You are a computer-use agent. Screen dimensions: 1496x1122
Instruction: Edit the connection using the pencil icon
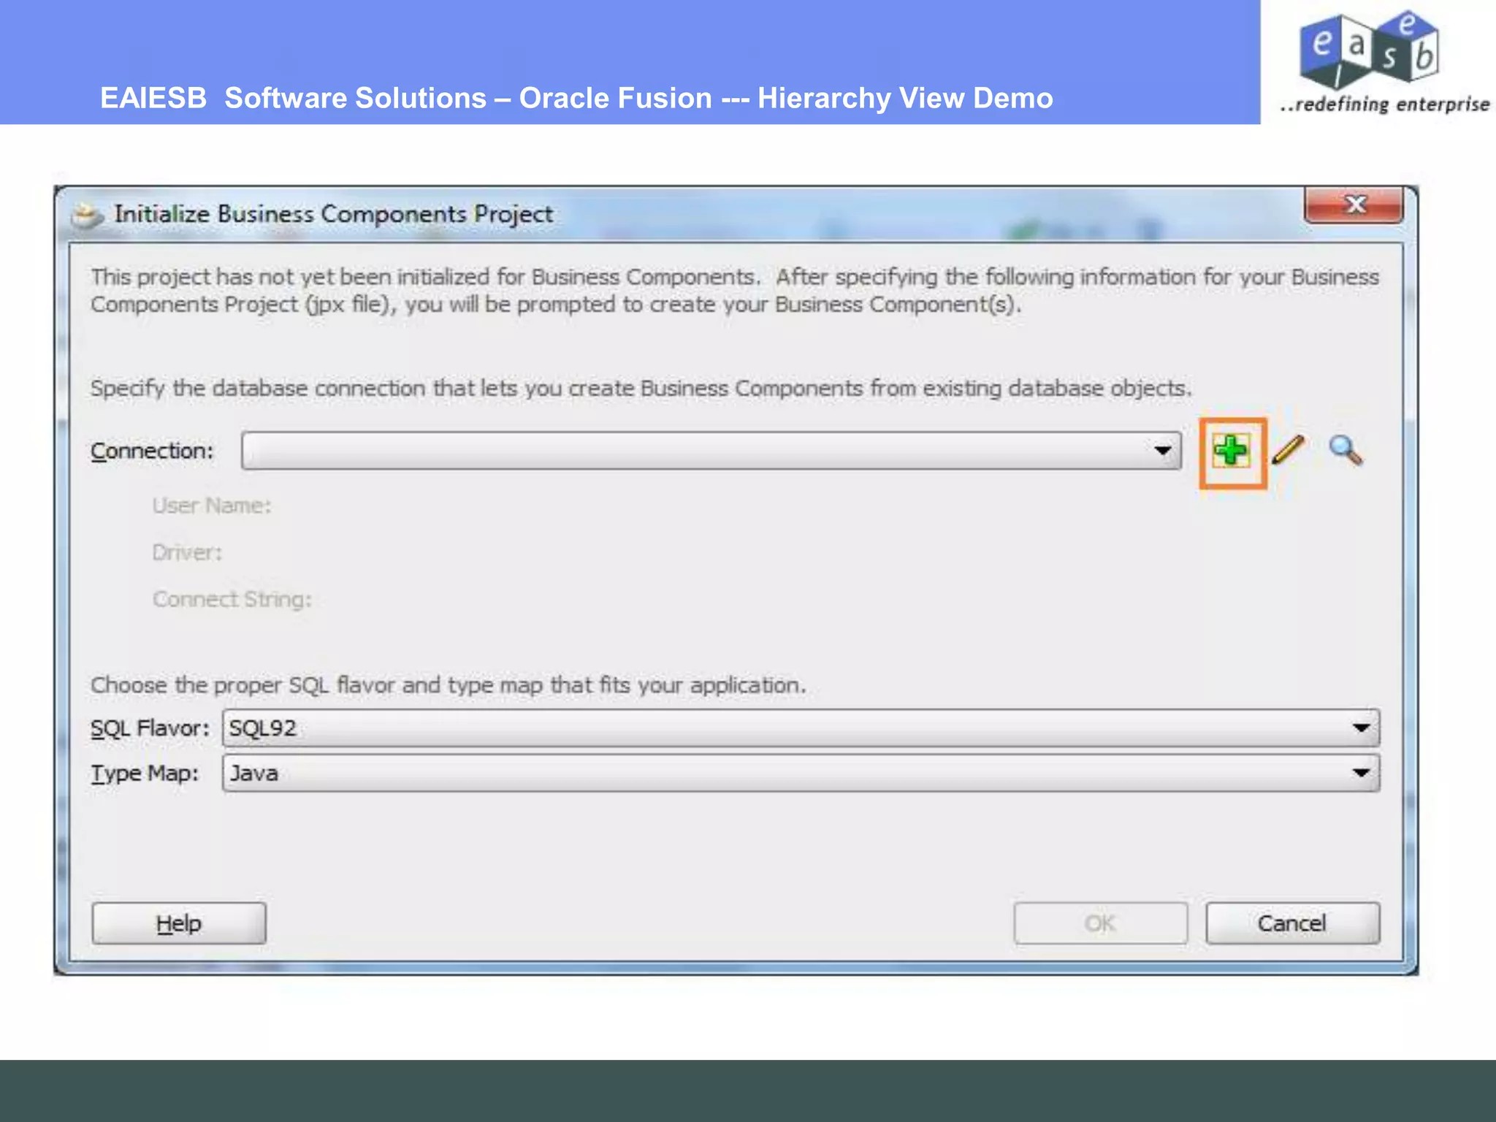tap(1288, 450)
